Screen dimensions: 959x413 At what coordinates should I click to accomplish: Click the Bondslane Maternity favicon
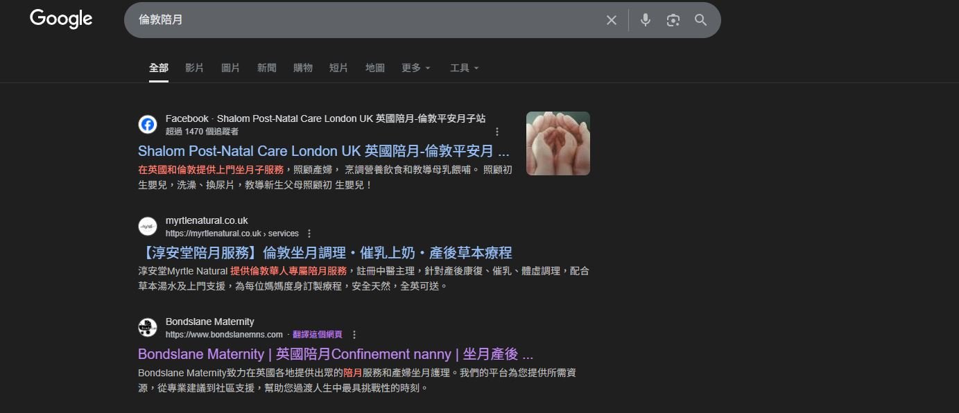[148, 328]
